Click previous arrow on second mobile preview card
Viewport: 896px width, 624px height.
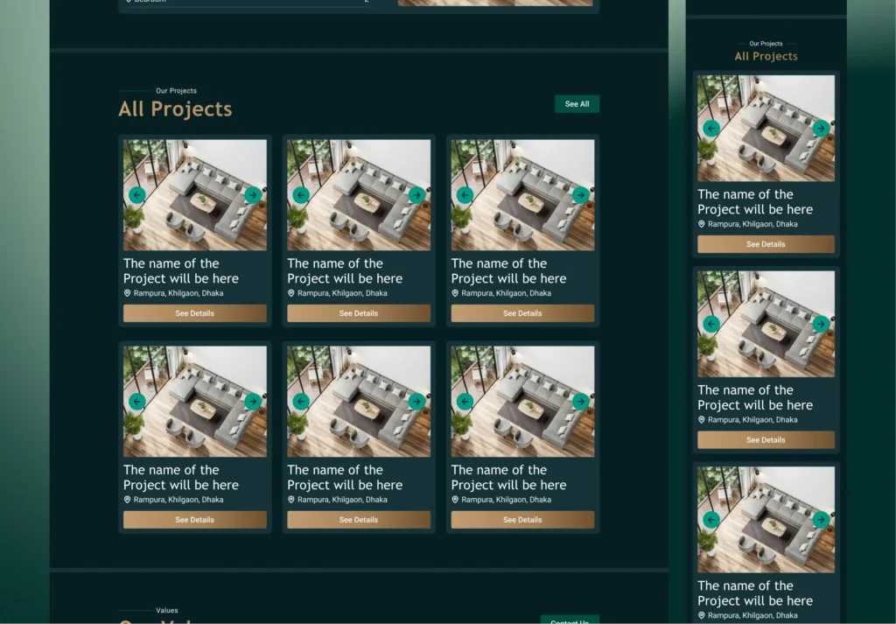pyautogui.click(x=711, y=324)
